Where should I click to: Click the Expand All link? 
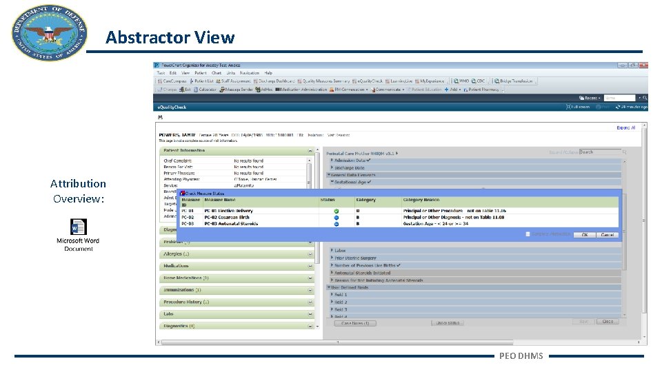pyautogui.click(x=625, y=128)
